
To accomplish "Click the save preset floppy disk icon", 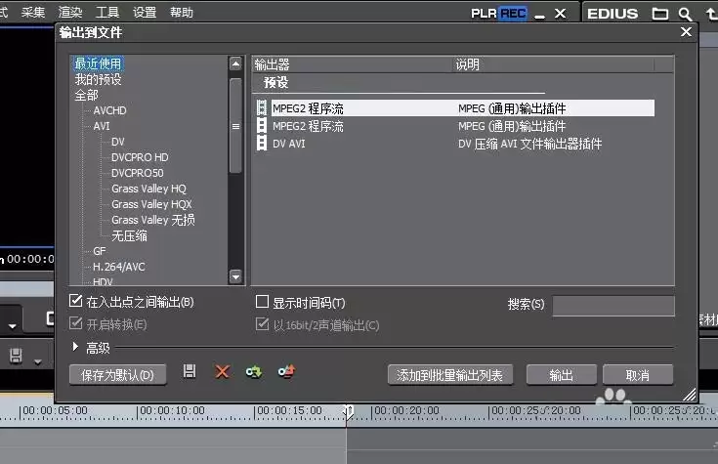I will point(190,371).
